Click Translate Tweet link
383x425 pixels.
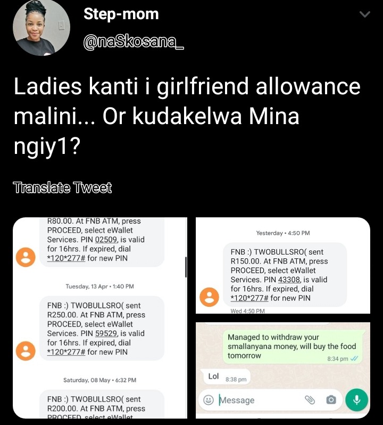pos(62,187)
